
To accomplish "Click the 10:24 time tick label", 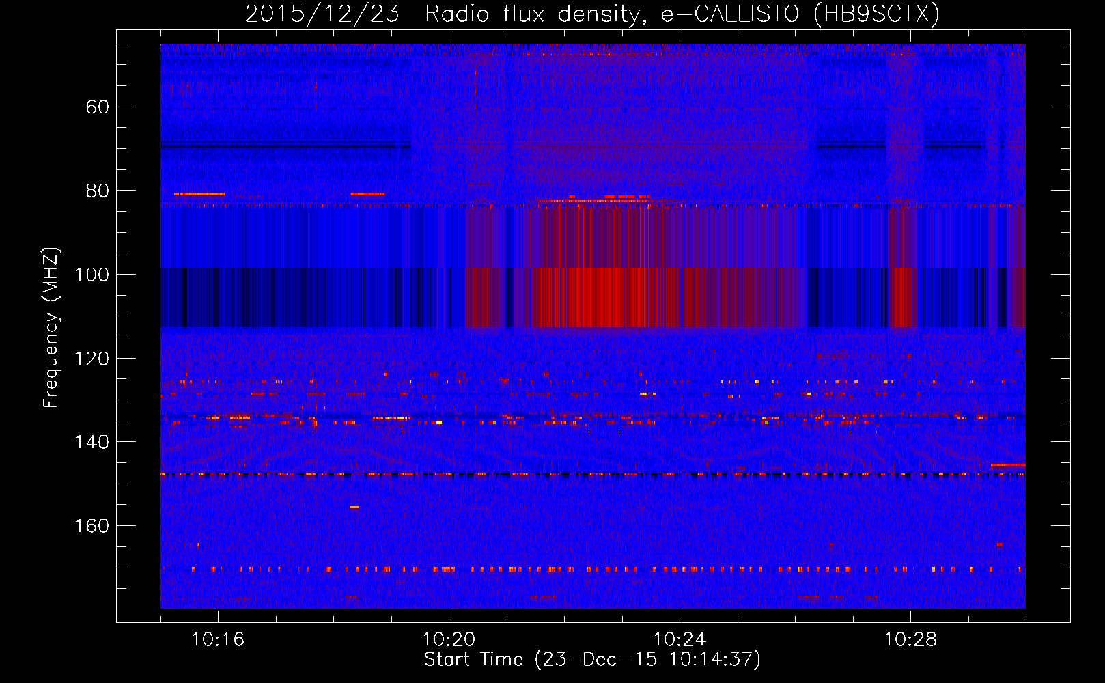I will pyautogui.click(x=680, y=640).
